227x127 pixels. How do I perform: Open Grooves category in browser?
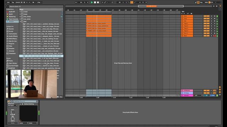point(12,51)
